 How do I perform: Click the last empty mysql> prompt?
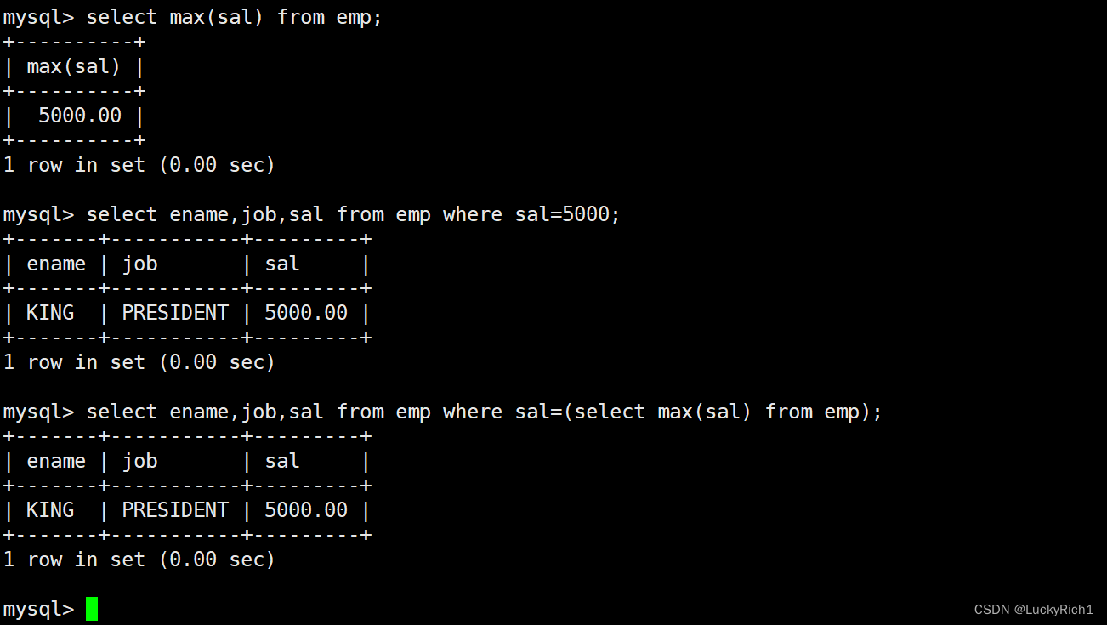(38, 609)
